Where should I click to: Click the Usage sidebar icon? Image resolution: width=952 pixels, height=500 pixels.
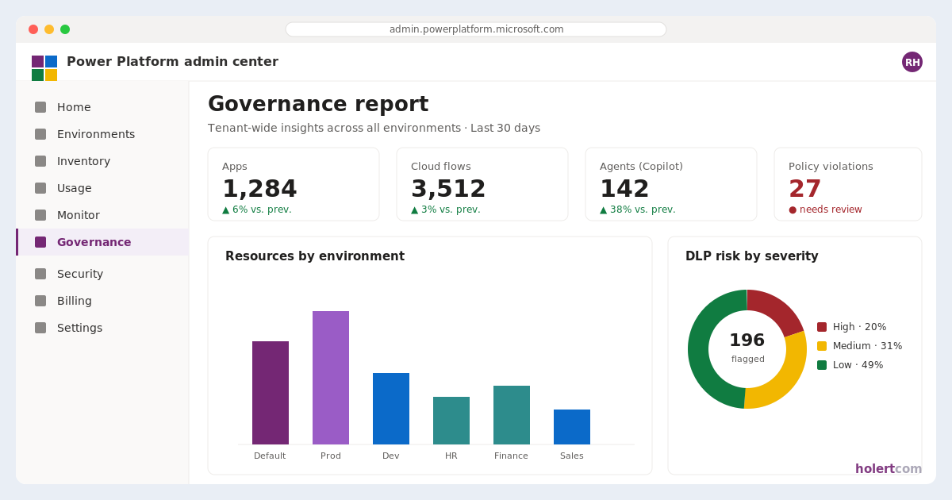pos(40,188)
